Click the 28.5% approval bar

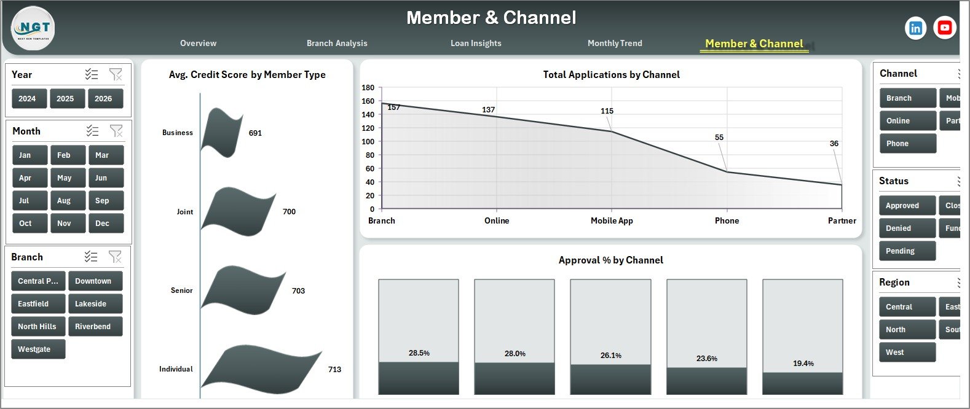click(x=419, y=378)
